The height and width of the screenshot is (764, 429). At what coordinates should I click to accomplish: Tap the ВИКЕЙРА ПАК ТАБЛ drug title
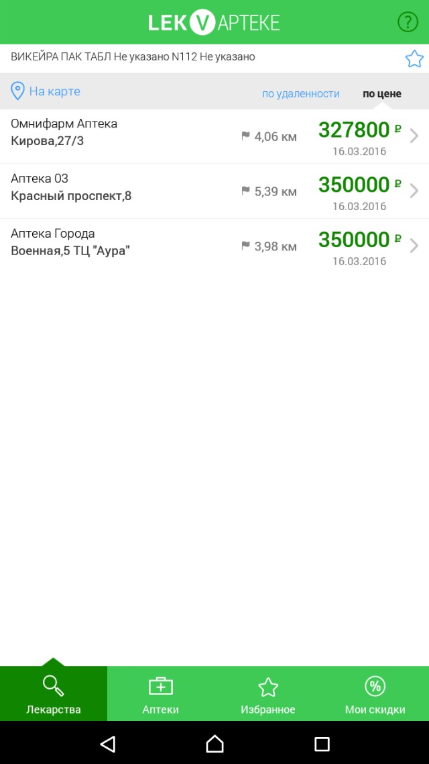133,57
